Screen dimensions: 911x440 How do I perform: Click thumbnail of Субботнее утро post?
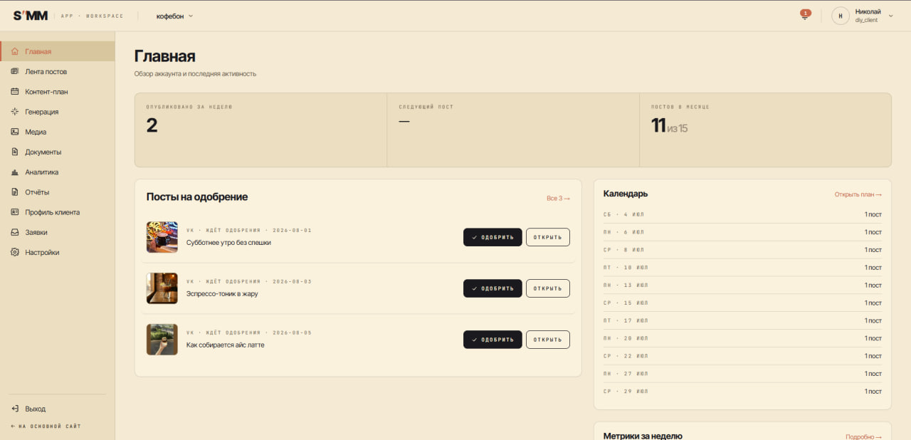click(162, 237)
